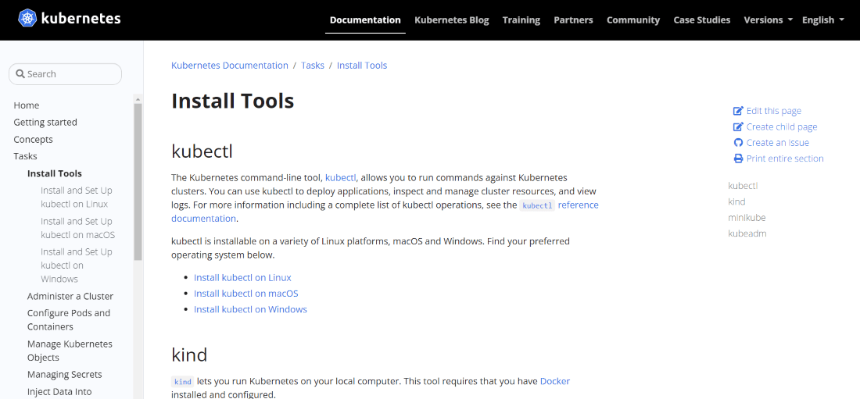Select Tasks in the sidebar tree
860x399 pixels.
(x=25, y=156)
